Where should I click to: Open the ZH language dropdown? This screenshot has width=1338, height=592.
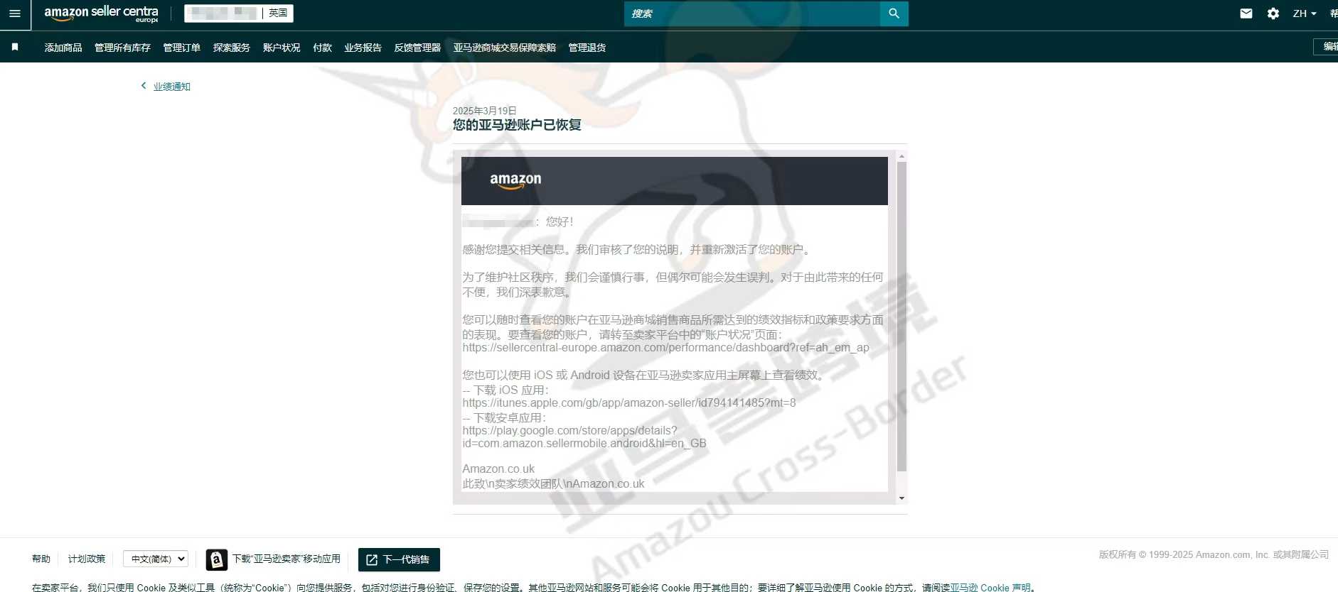(1305, 13)
